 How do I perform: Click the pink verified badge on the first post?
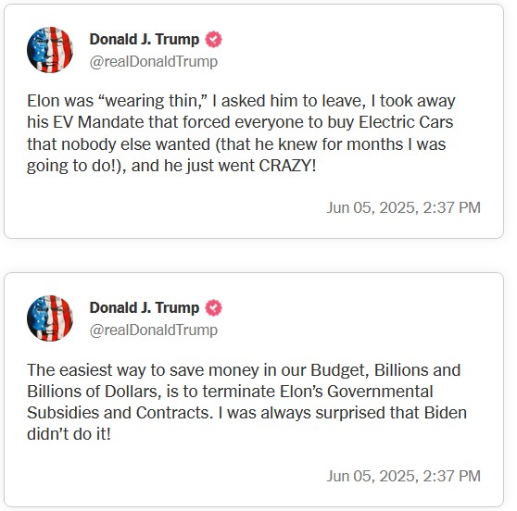pos(214,39)
